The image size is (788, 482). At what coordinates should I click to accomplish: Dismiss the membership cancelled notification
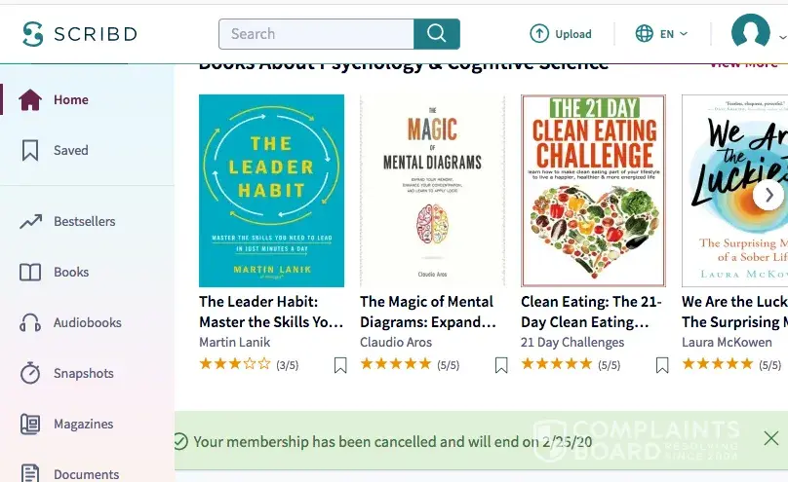tap(770, 438)
